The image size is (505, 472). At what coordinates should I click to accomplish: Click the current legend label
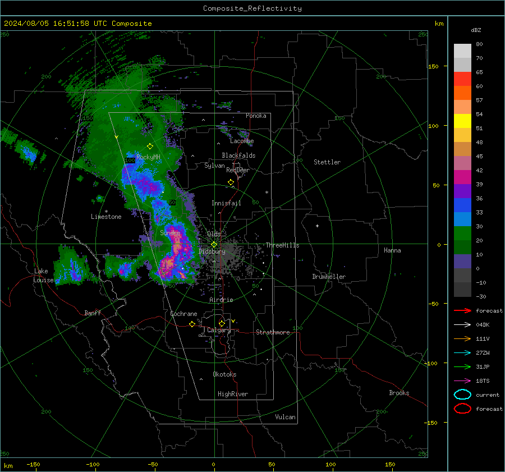point(488,395)
